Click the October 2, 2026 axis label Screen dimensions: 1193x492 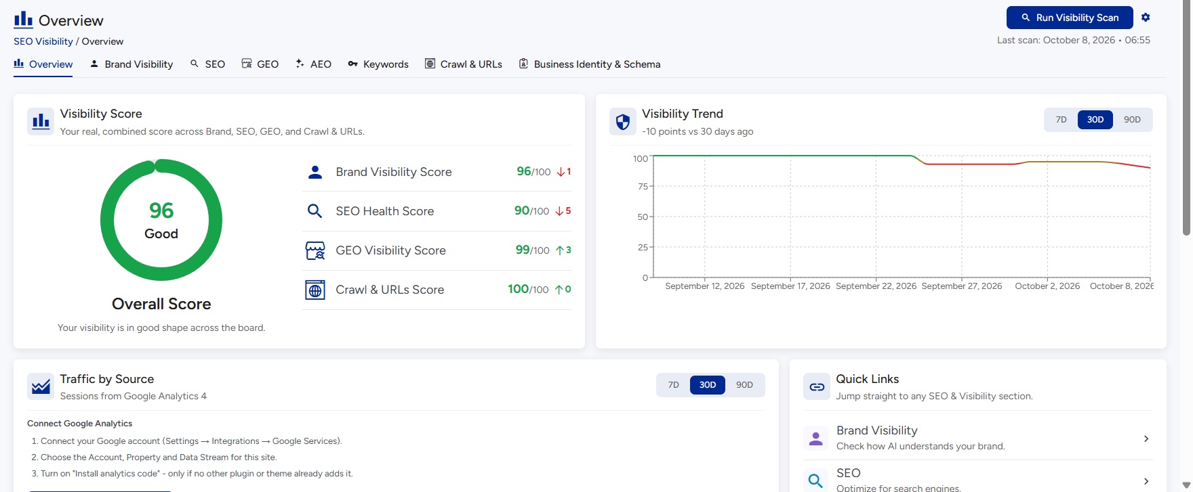[1047, 286]
